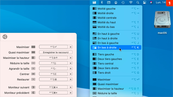The height and width of the screenshot is (97, 173).
Task: Clear the Centrer shortcut
Action: [70, 74]
